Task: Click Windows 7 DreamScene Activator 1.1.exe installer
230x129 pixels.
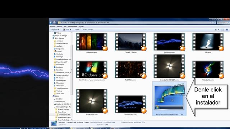Action: coord(169,99)
